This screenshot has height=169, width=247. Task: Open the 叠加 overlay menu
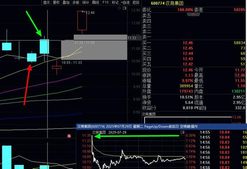coord(66,2)
